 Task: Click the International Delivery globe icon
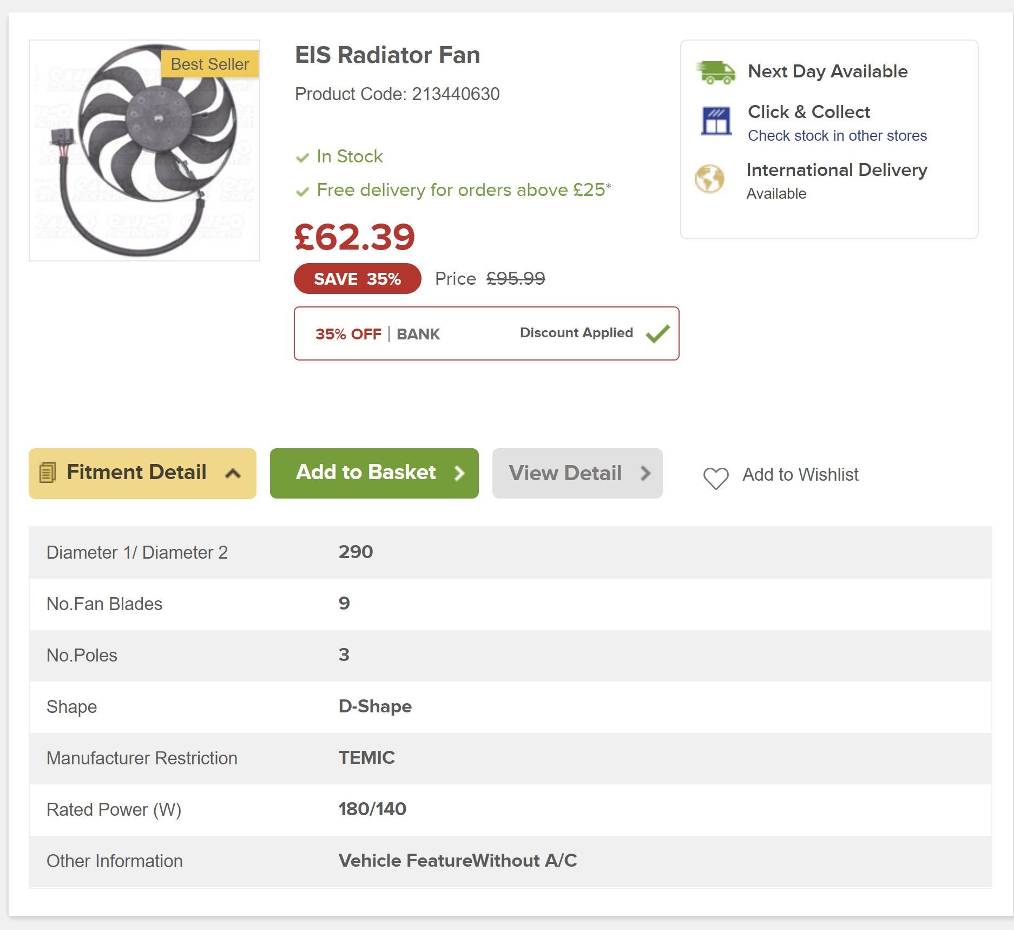pyautogui.click(x=709, y=179)
